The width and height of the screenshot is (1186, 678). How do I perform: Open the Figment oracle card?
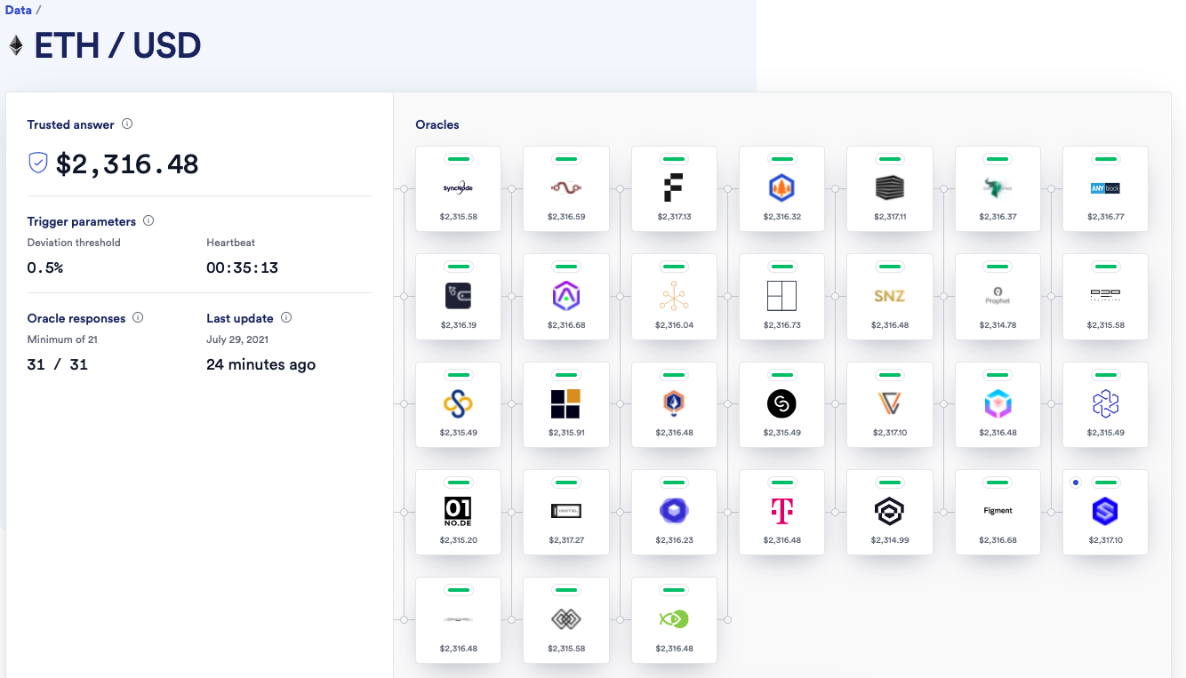pyautogui.click(x=998, y=512)
